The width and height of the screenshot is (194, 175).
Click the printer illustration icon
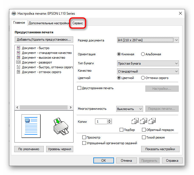[61, 126]
